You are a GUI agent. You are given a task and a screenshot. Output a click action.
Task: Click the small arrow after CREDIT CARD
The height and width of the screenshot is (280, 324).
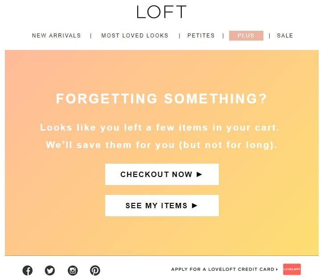click(x=277, y=269)
